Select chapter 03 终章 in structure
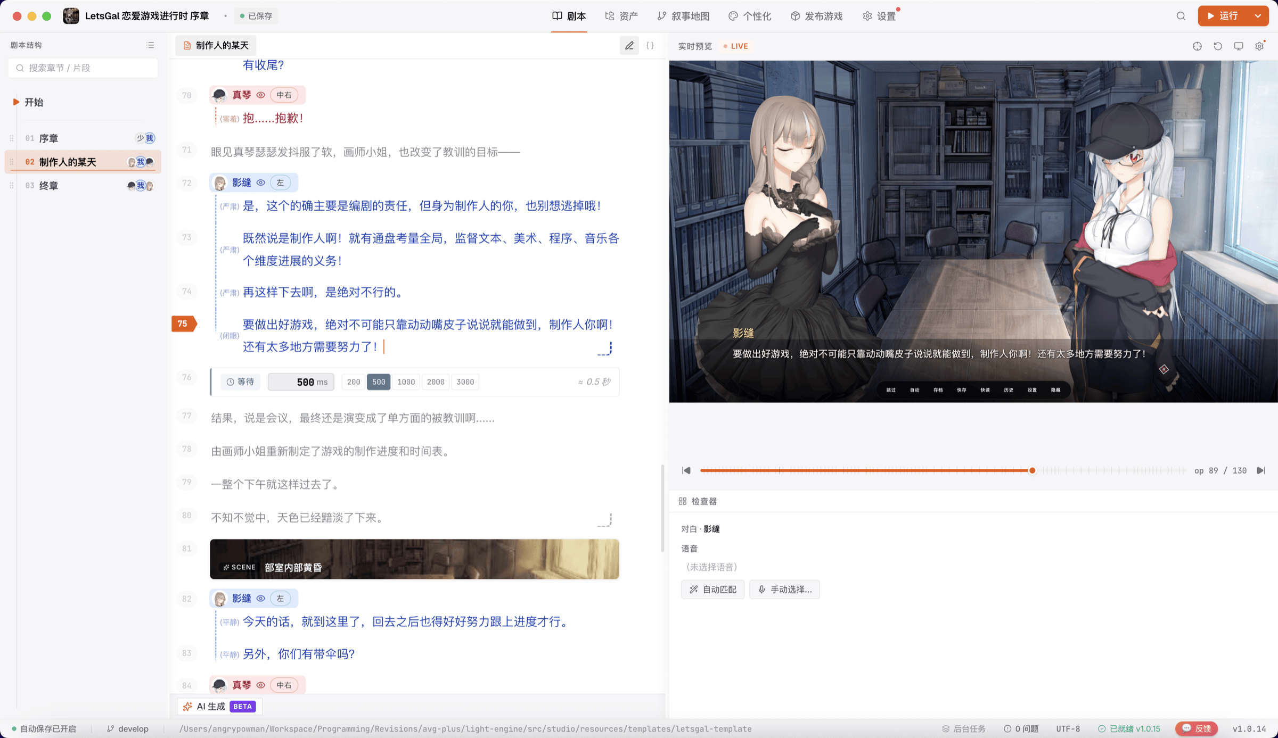1278x738 pixels. click(x=83, y=186)
